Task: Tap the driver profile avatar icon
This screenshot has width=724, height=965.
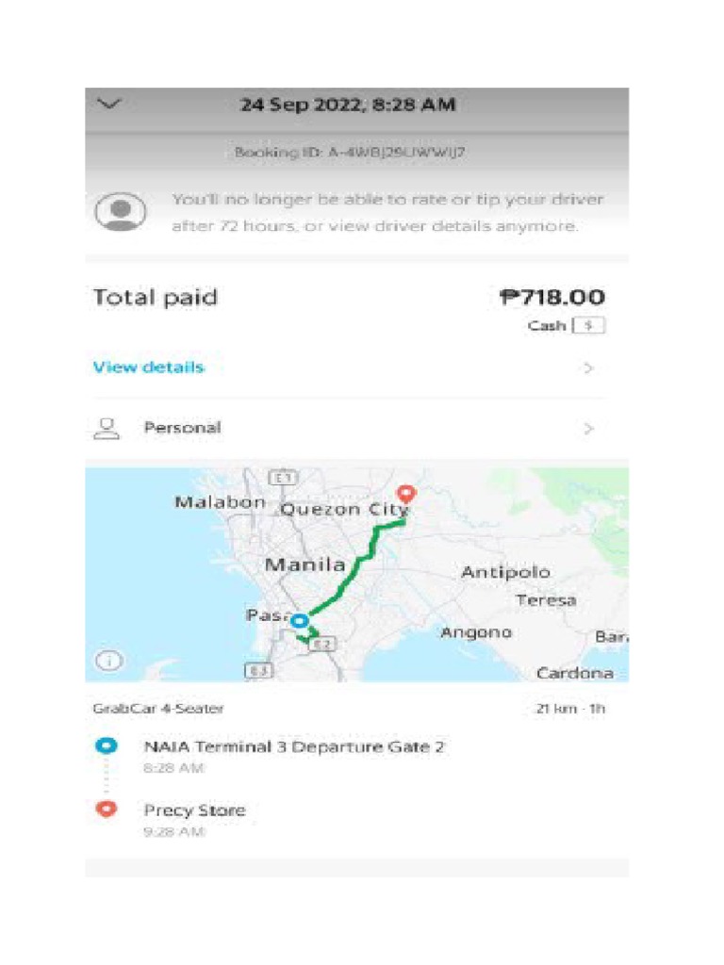Action: (x=120, y=211)
